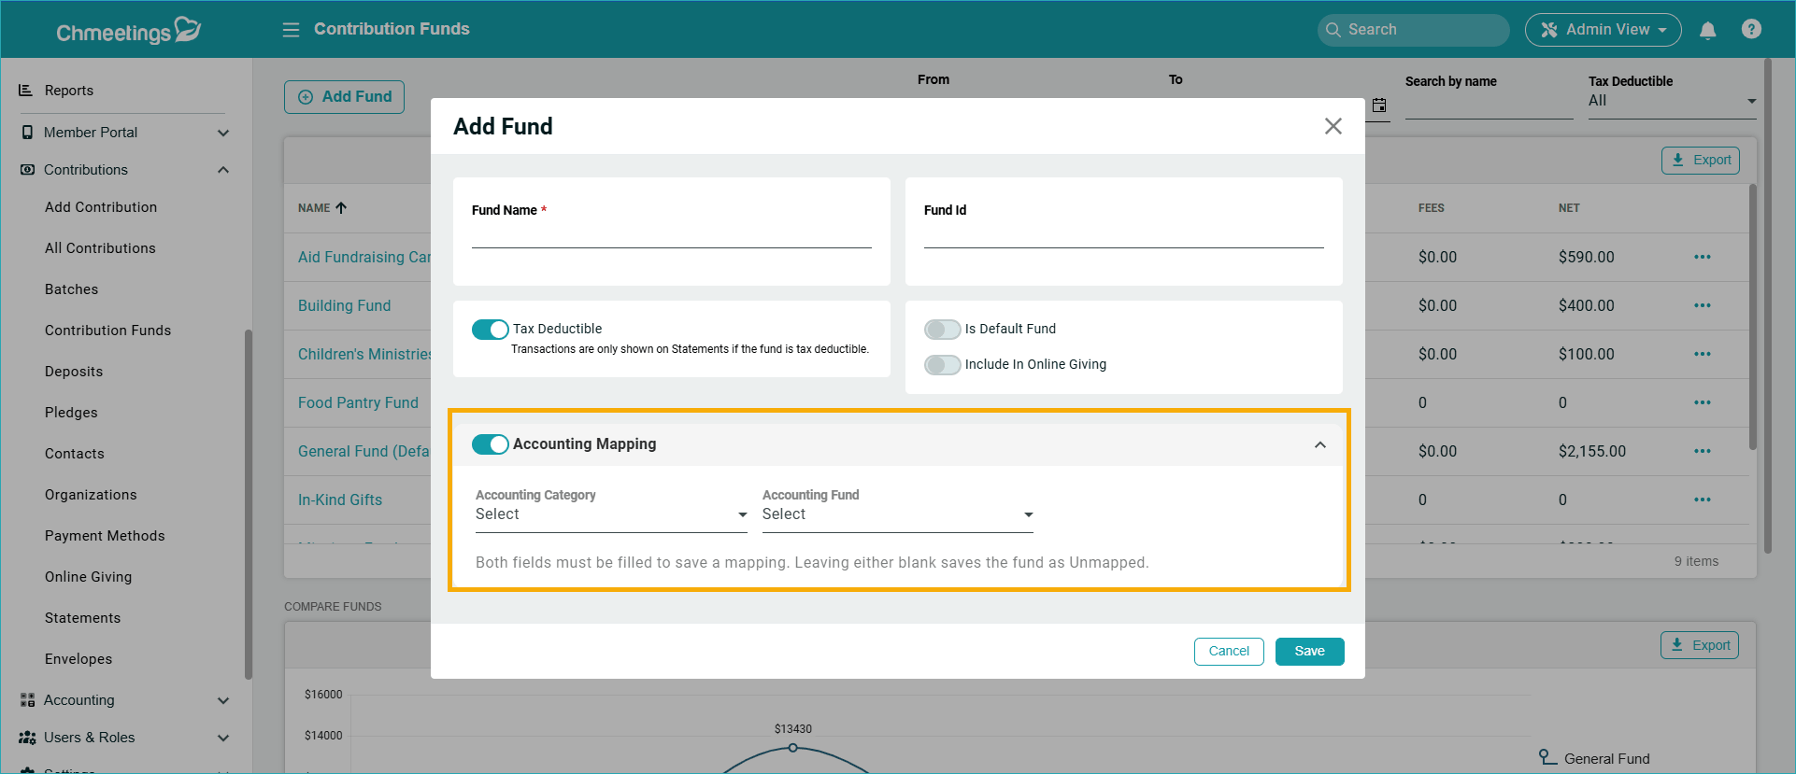Screen dimensions: 1796x774
Task: Click the sidebar vertical scrollbar
Action: pyautogui.click(x=249, y=504)
